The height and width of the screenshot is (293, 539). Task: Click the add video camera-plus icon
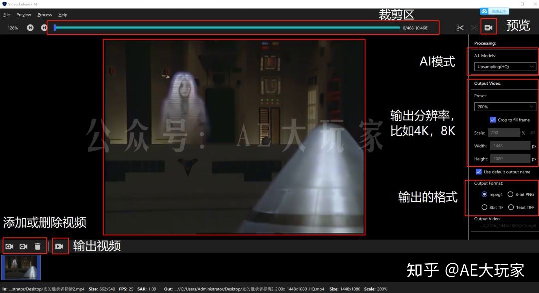9,246
